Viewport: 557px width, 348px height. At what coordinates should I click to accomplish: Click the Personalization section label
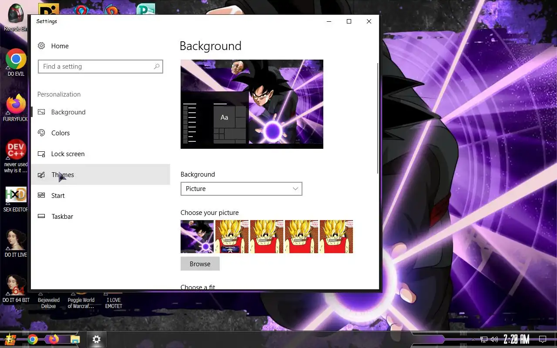pos(59,94)
